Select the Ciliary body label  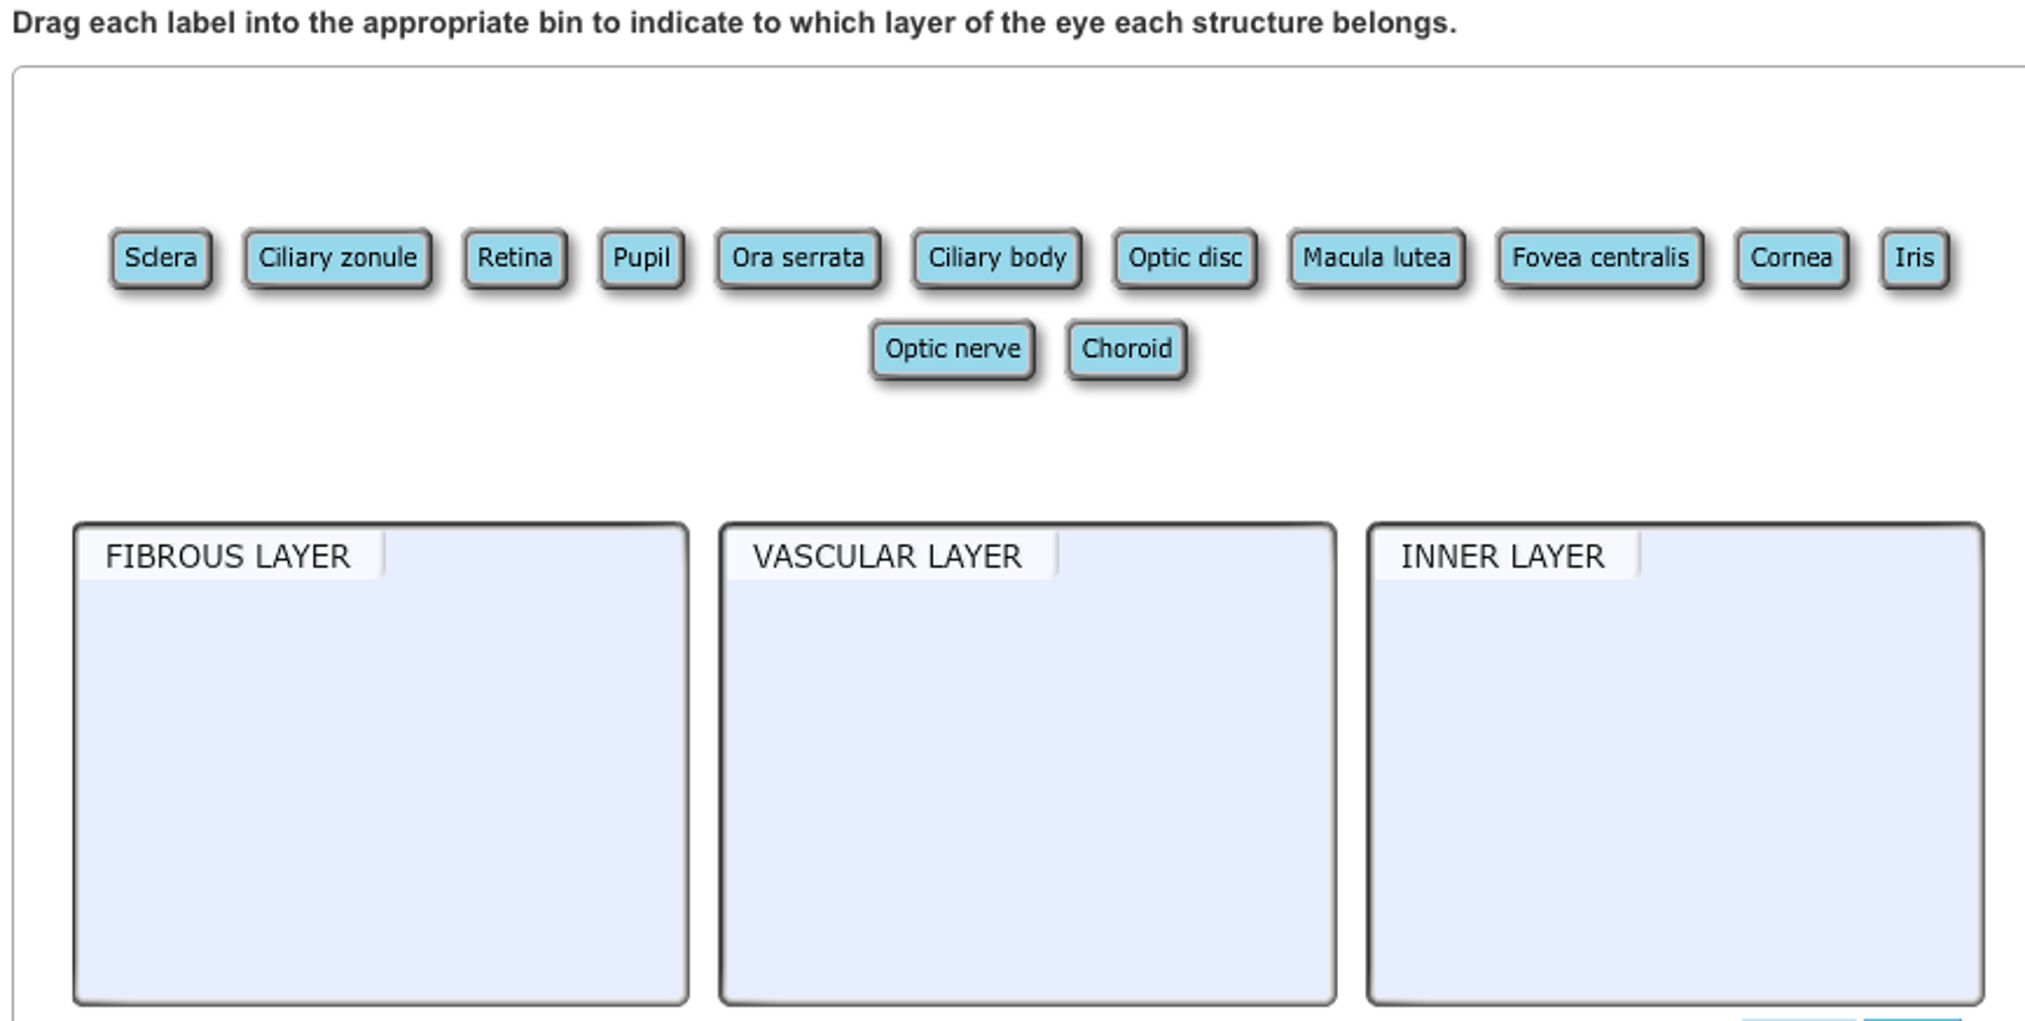coord(997,257)
